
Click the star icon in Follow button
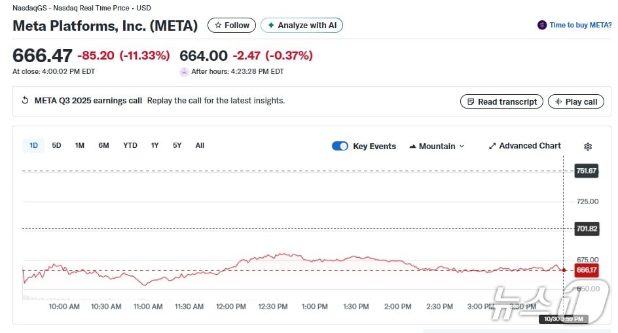(x=218, y=26)
